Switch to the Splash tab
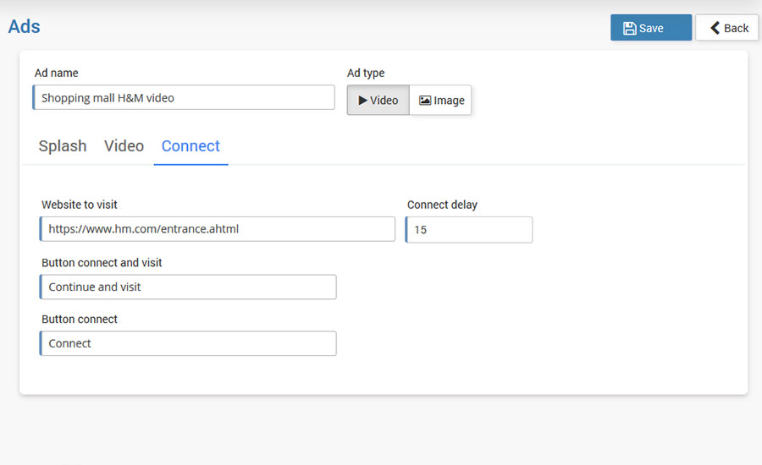The height and width of the screenshot is (465, 762). pos(63,146)
